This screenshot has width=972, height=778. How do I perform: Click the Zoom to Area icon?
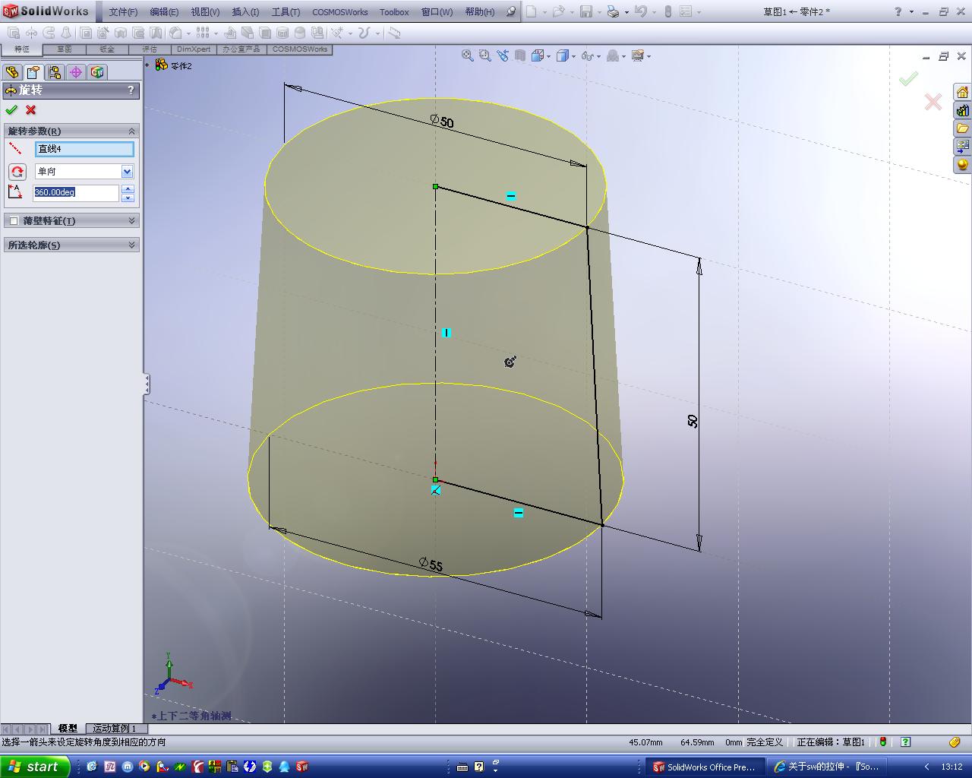pyautogui.click(x=485, y=55)
